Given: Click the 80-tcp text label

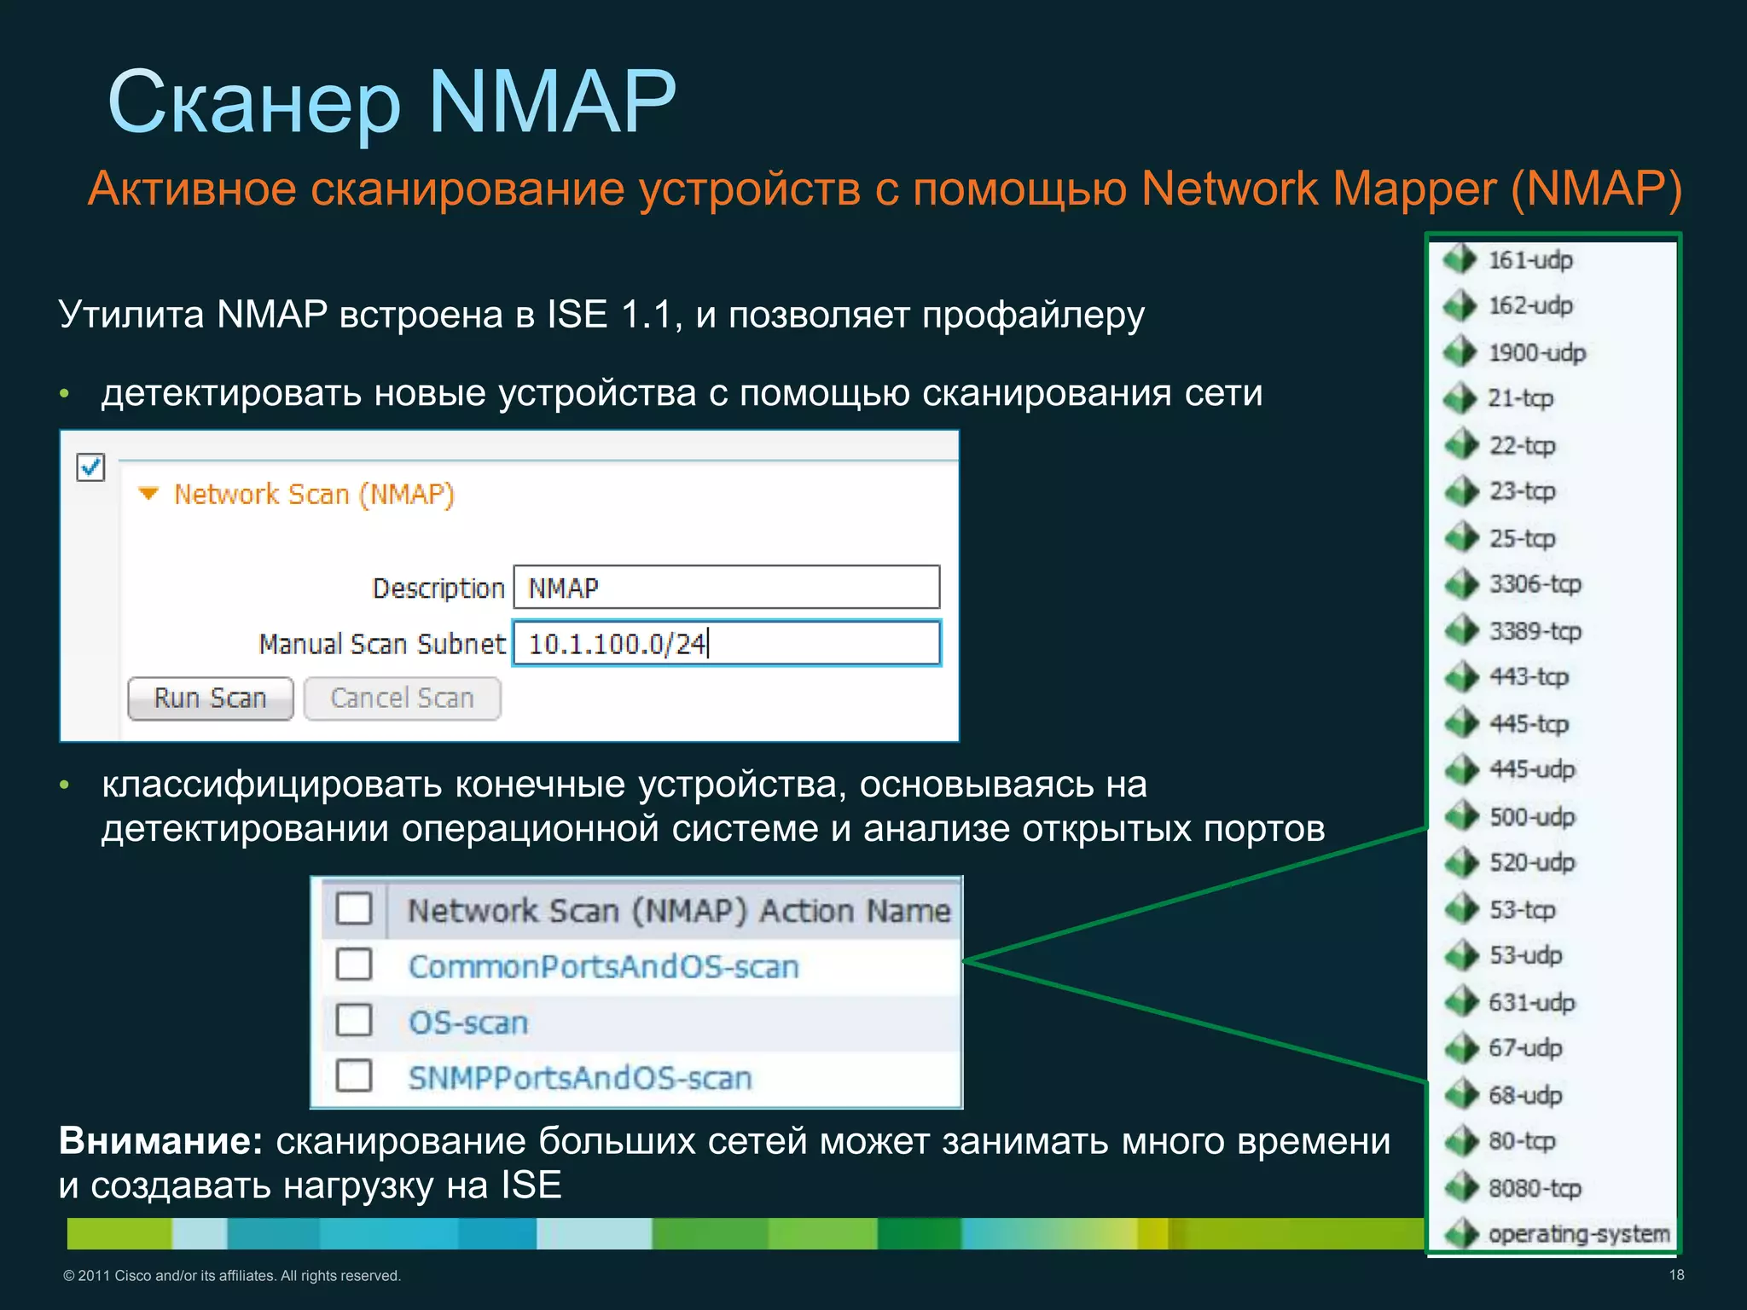Looking at the screenshot, I should point(1523,1142).
